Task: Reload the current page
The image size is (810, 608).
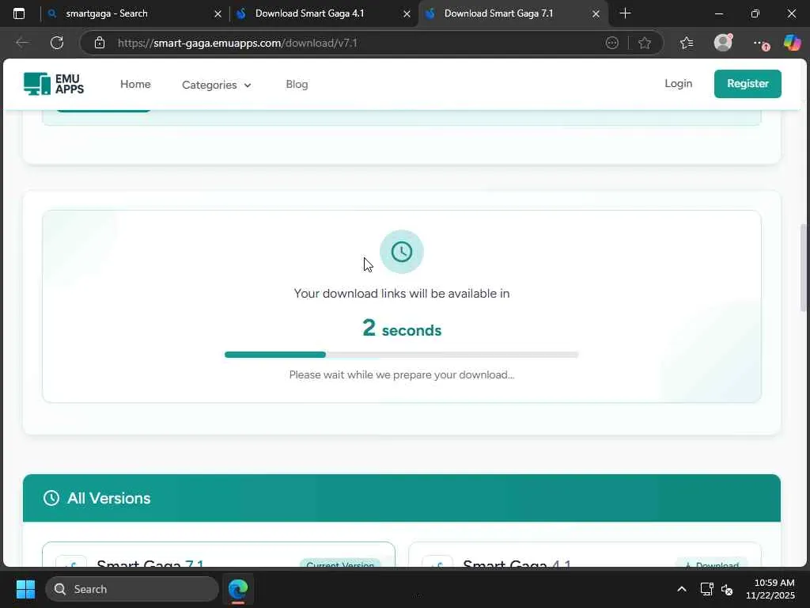Action: click(57, 43)
